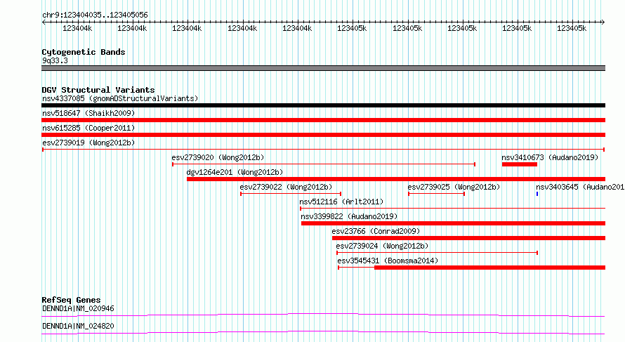This screenshot has width=625, height=342.
Task: Open variant nsv518647 (Shaikh2009) label
Action: [x=88, y=113]
